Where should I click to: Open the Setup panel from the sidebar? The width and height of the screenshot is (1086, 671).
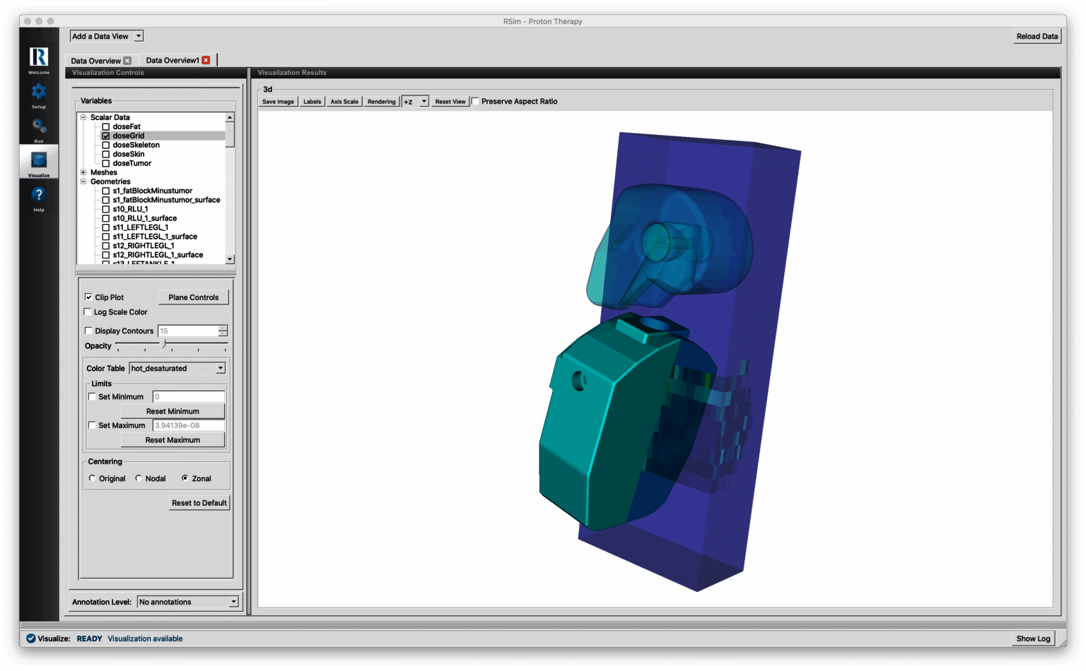(38, 93)
